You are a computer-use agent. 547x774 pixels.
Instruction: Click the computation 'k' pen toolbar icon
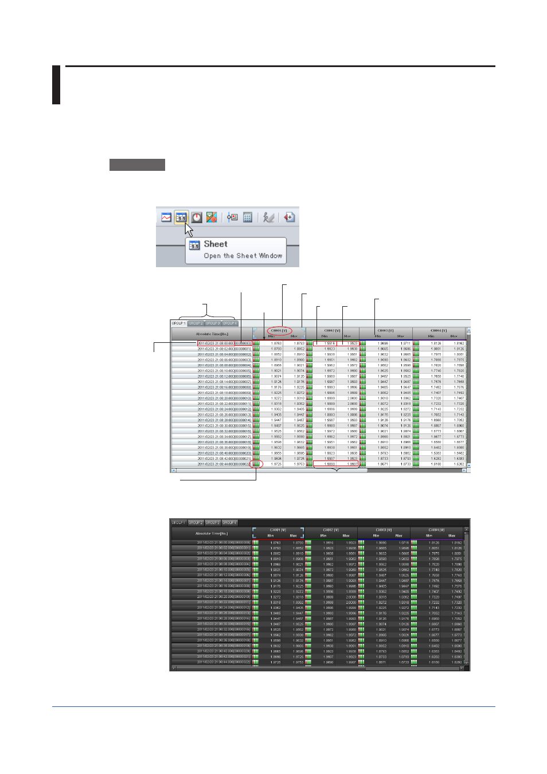tap(268, 217)
